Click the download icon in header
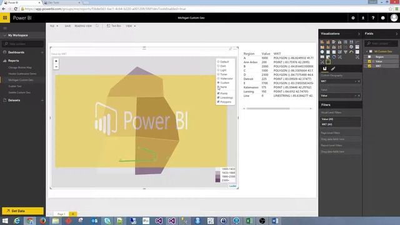Image resolution: width=400 pixels, height=225 pixels. 363,18
